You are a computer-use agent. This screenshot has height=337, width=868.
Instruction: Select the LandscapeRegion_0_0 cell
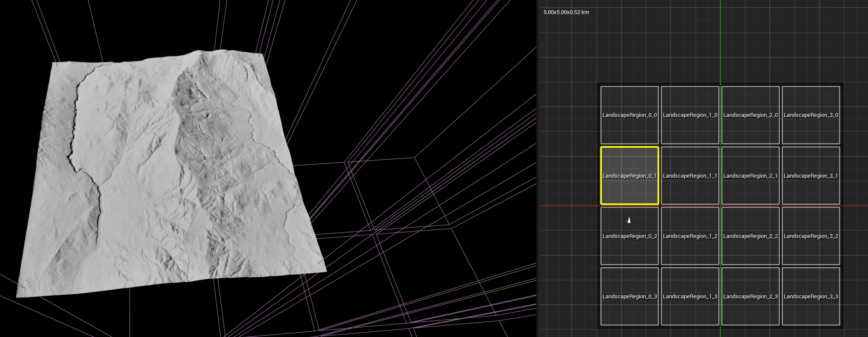629,115
